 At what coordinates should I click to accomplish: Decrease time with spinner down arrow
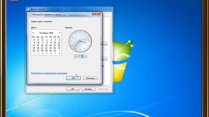(x=86, y=57)
